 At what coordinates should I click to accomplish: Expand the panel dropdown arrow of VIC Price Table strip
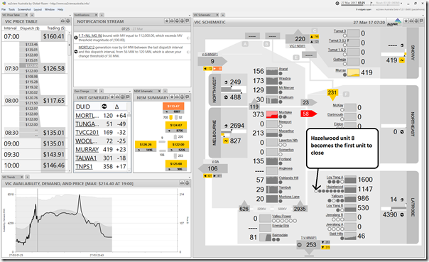click(x=70, y=15)
